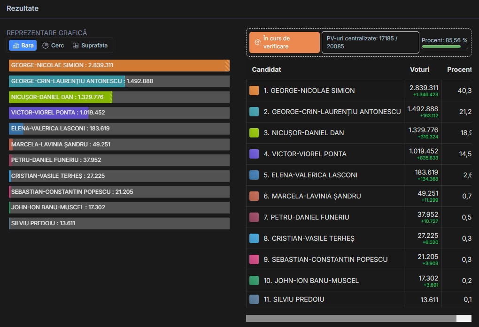Click the bar chart icon in Bara

click(x=16, y=46)
